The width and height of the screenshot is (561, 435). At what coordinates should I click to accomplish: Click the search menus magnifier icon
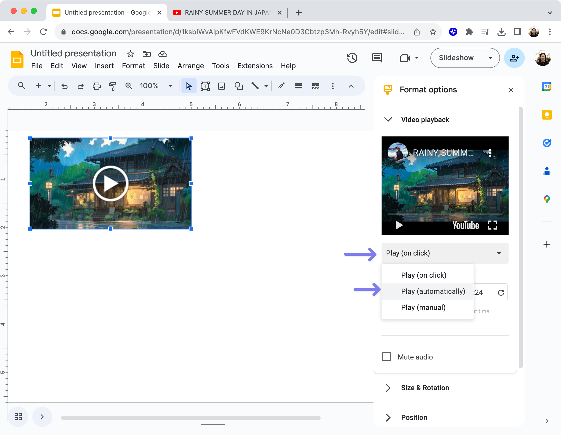22,86
